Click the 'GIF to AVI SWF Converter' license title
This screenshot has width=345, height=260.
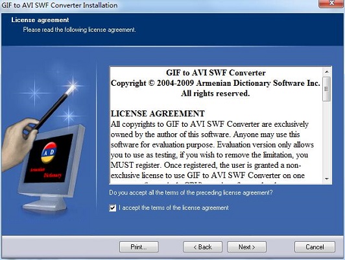pos(215,73)
